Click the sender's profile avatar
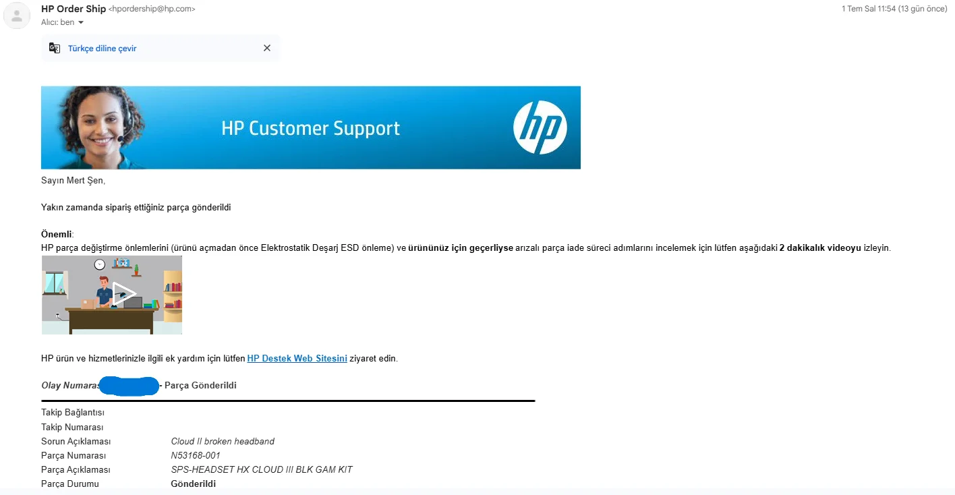Image resolution: width=955 pixels, height=495 pixels. click(x=17, y=17)
